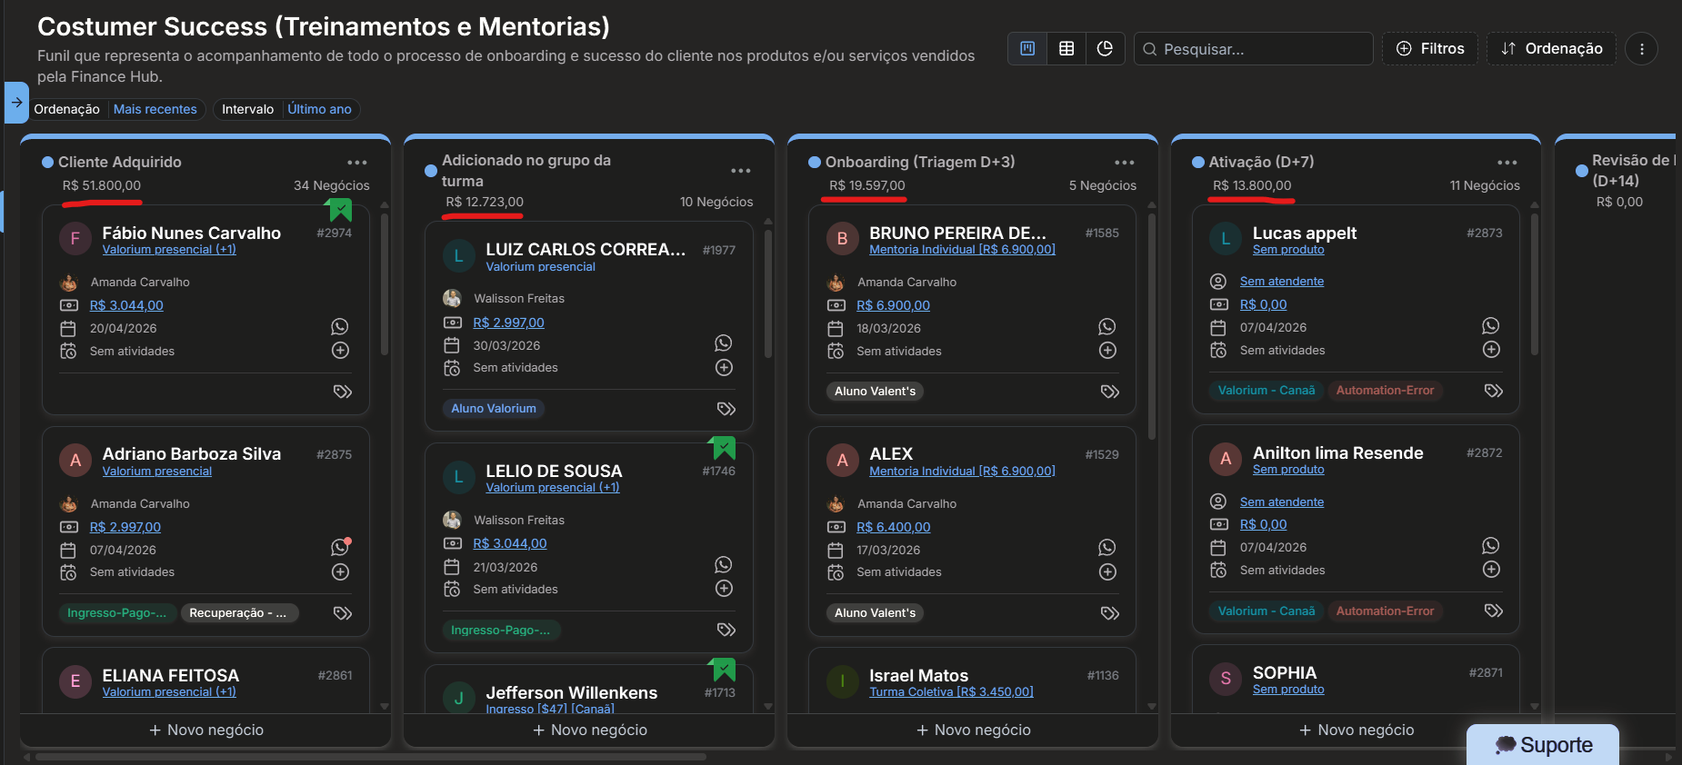The image size is (1682, 765).
Task: Add Novo negócio in Cliente Adquirido column
Action: [206, 730]
